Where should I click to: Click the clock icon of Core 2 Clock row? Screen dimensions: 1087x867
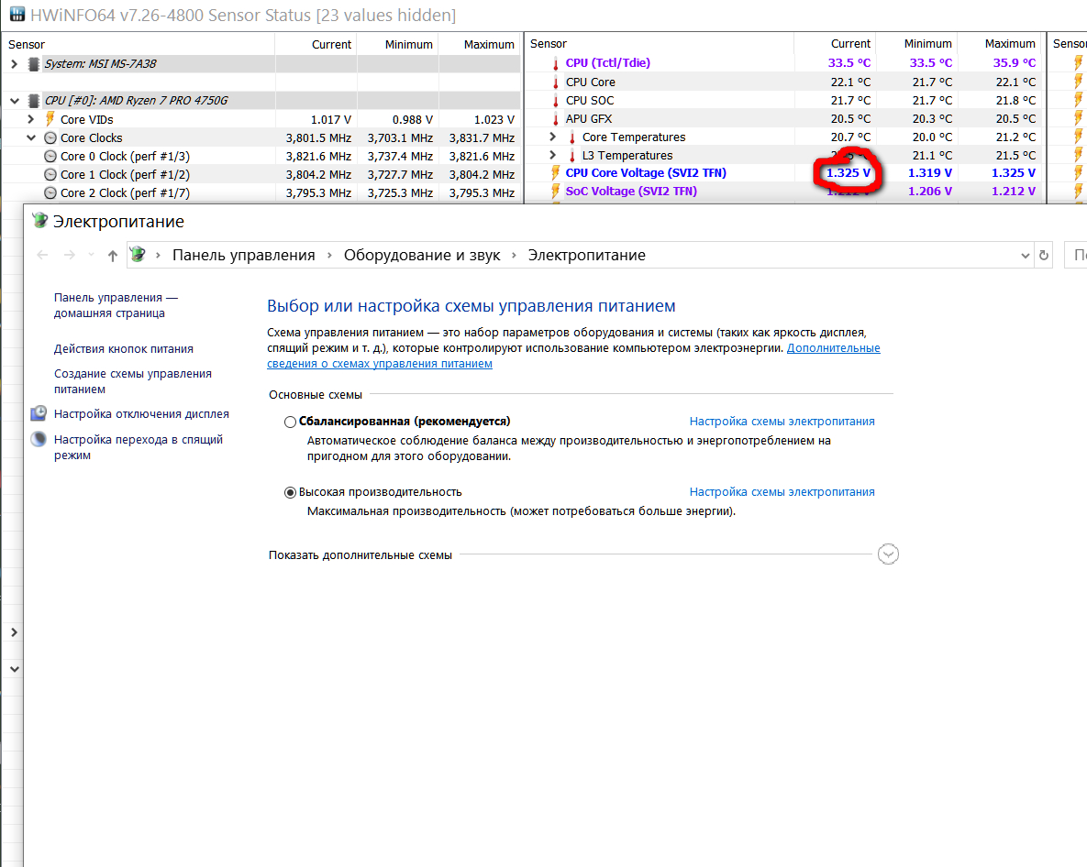click(x=50, y=193)
